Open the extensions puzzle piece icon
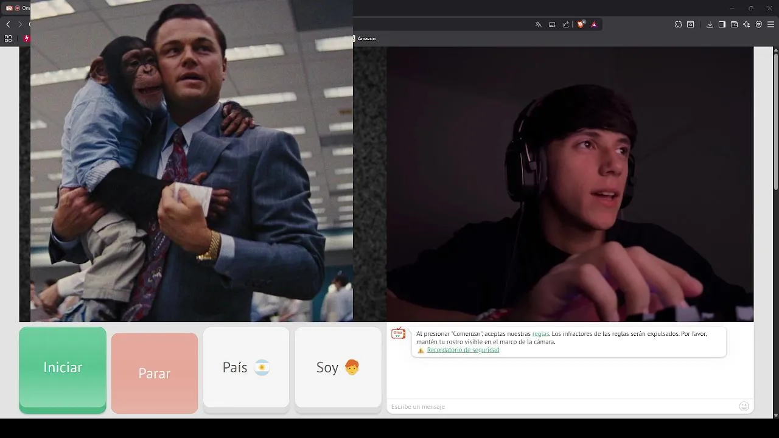The height and width of the screenshot is (438, 779). tap(678, 24)
